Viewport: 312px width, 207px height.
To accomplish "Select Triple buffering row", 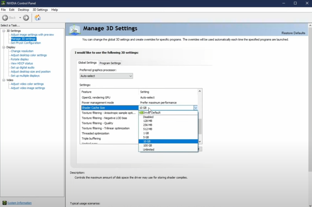I will click(x=110, y=139).
